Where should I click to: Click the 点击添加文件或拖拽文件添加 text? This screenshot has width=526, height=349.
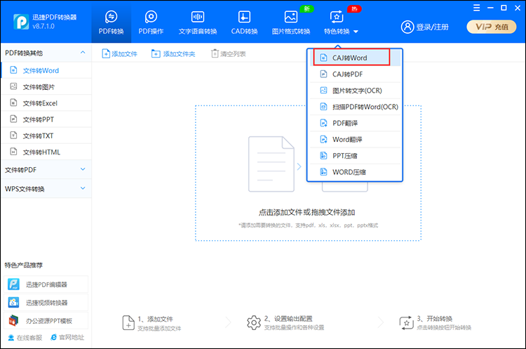(x=306, y=212)
